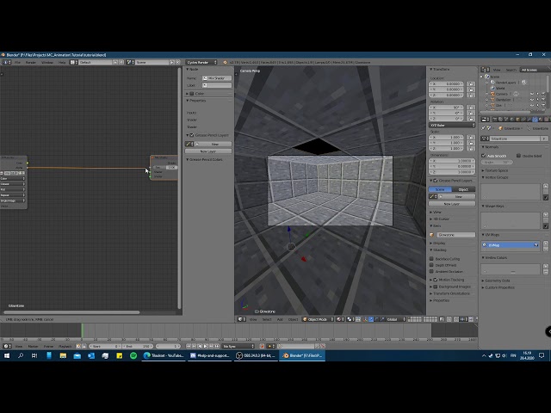Open the Object data properties tab icon
This screenshot has width=551, height=413.
pos(535,120)
